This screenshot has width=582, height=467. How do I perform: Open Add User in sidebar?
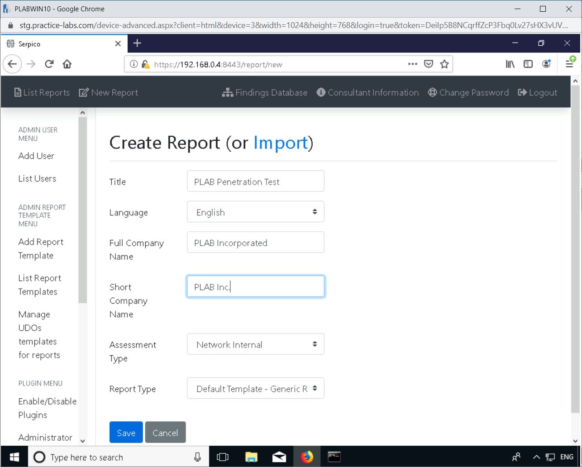click(36, 156)
